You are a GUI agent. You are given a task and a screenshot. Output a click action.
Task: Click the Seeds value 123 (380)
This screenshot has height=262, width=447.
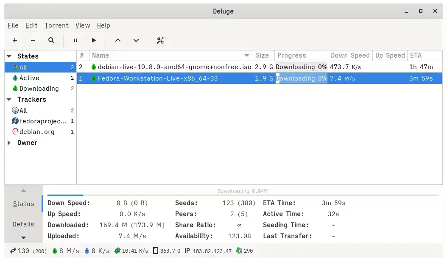[x=239, y=203]
